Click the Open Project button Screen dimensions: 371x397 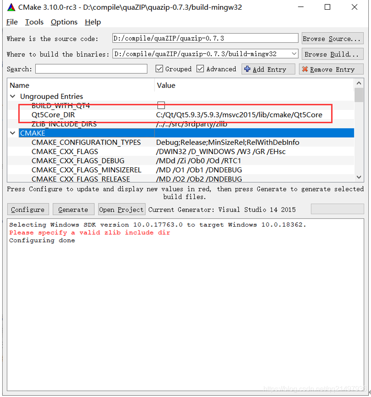coord(122,209)
